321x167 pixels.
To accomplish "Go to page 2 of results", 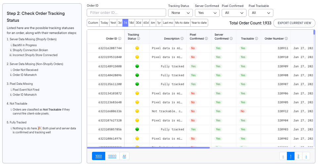I will 298,156.
